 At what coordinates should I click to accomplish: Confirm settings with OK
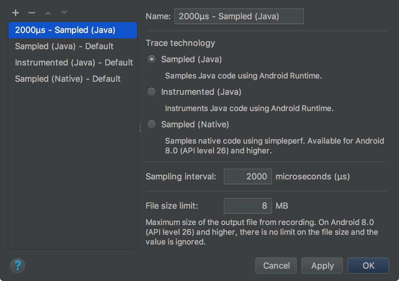pyautogui.click(x=368, y=265)
